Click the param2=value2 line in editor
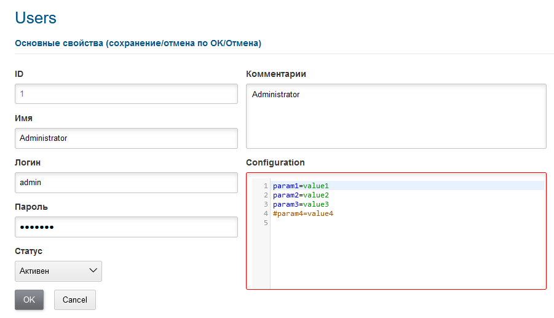This screenshot has width=554, height=318. (x=301, y=195)
